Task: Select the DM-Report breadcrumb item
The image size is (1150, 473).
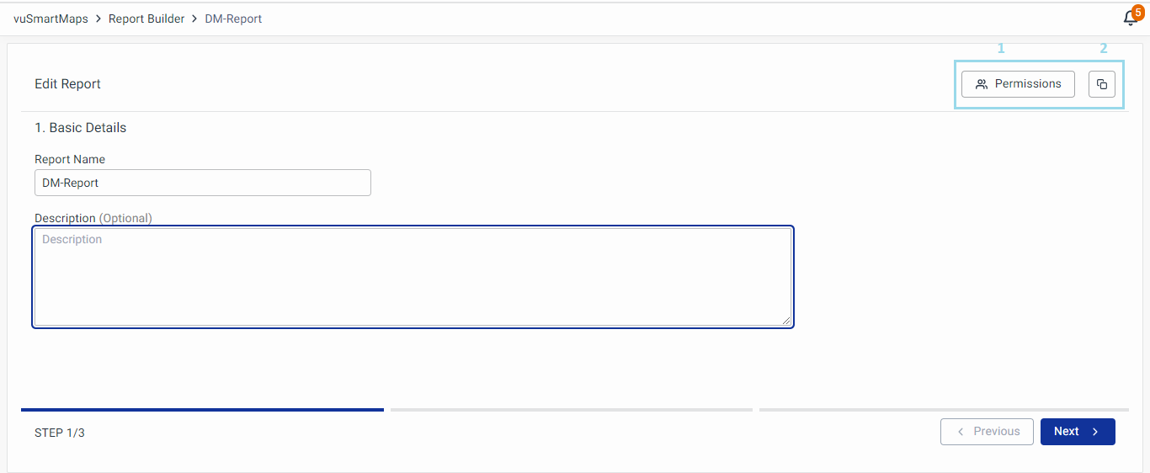Action: tap(233, 19)
